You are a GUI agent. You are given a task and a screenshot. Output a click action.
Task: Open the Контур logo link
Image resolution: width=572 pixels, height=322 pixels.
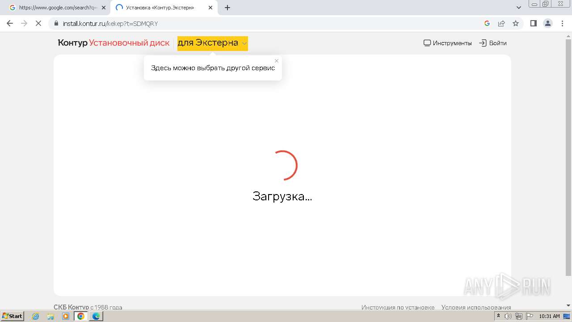point(72,43)
